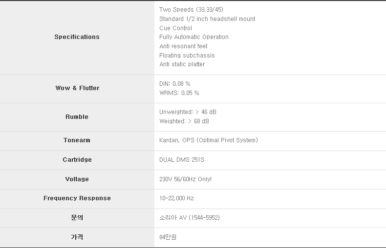Select the Rumble row header
386x248 pixels.
click(x=77, y=117)
